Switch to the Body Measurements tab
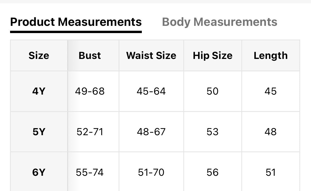The height and width of the screenshot is (191, 311). 219,22
